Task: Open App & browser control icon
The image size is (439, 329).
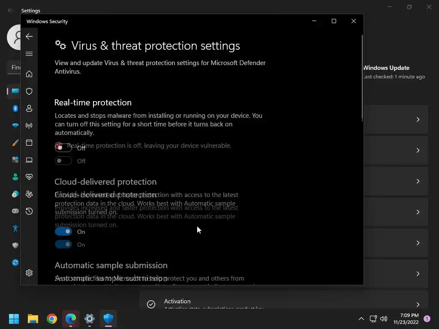Action: pyautogui.click(x=29, y=143)
